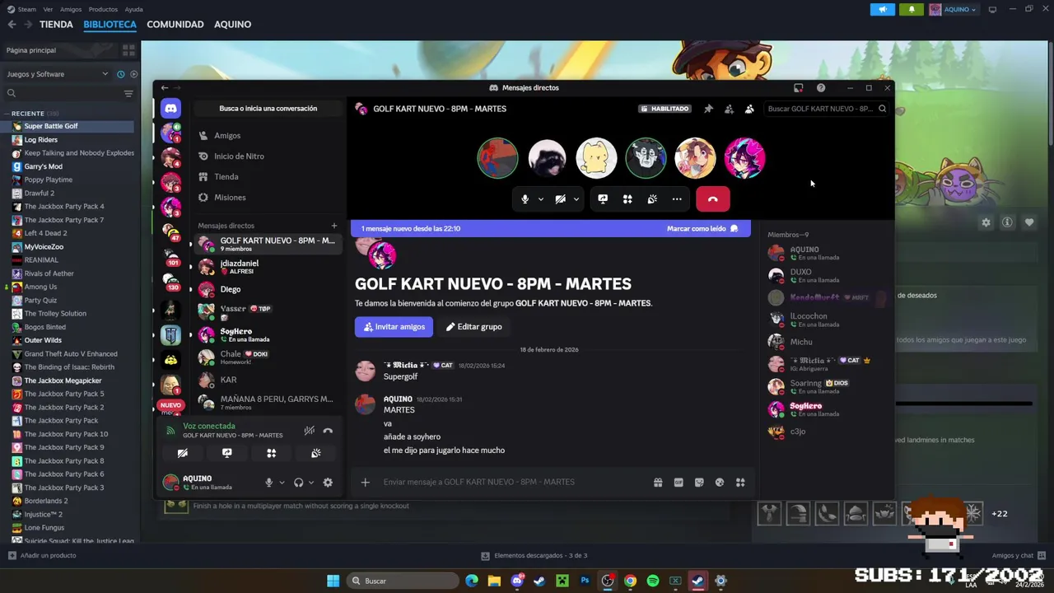Open activities icon in call controls
This screenshot has width=1054, height=593.
pyautogui.click(x=627, y=199)
